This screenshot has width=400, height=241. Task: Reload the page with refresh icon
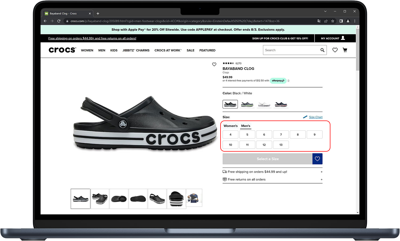[x=59, y=21]
